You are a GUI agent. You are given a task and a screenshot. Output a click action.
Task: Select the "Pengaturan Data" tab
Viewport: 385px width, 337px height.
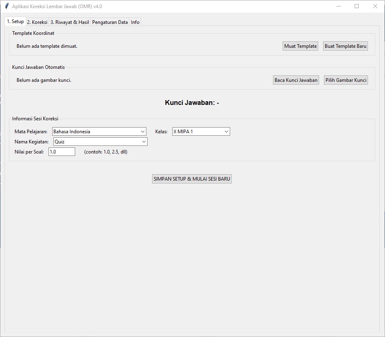coord(110,22)
